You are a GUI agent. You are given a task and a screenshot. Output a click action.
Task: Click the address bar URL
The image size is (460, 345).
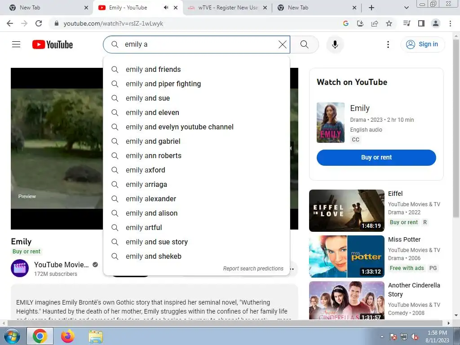tap(113, 23)
